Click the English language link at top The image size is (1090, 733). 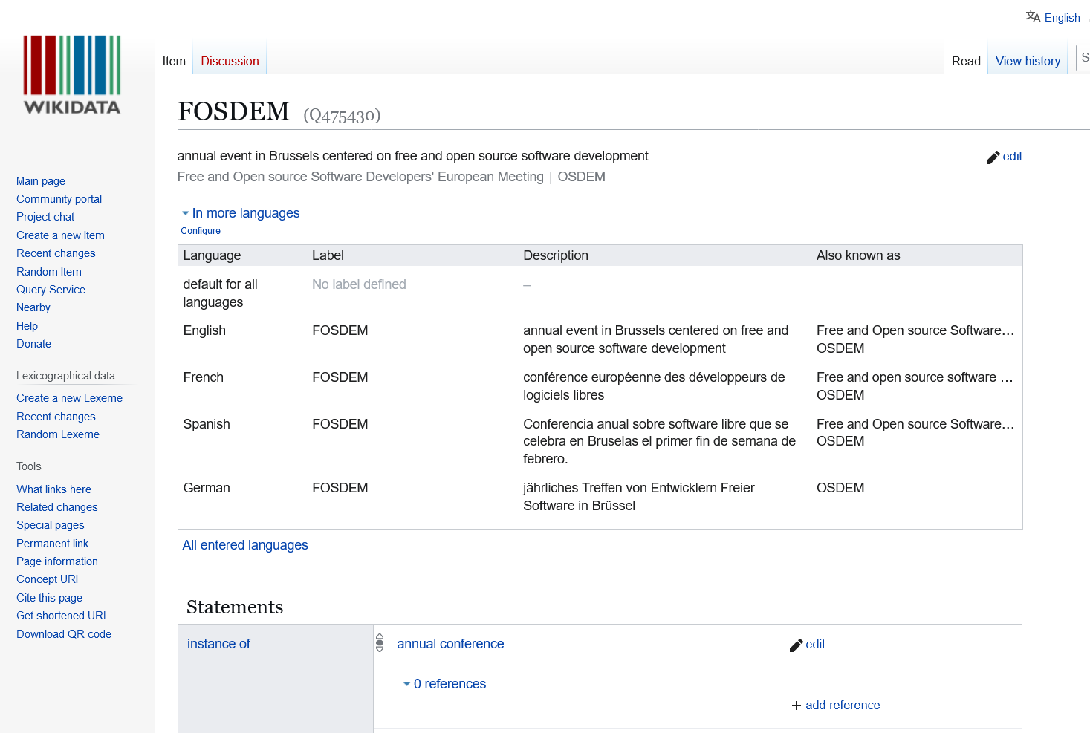point(1062,18)
